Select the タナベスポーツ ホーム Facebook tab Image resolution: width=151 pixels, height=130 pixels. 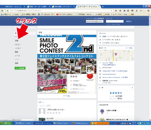pyautogui.click(x=88, y=7)
